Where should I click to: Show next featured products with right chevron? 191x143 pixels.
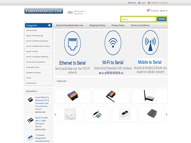point(167,115)
